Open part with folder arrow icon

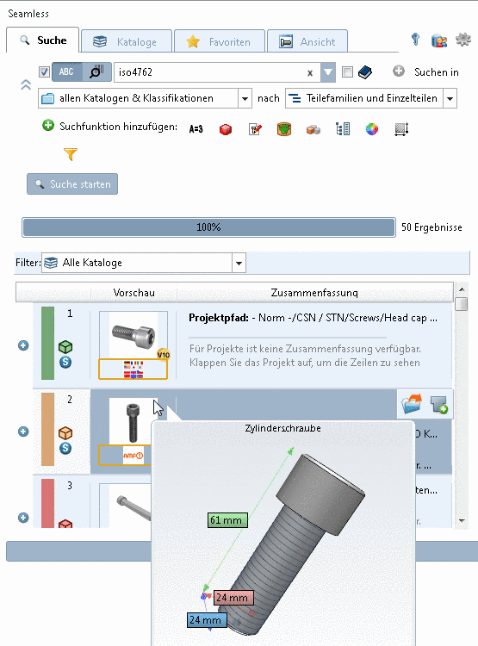click(413, 403)
